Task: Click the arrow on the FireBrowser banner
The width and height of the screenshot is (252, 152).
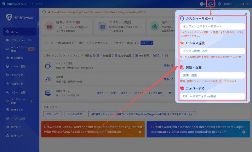Action: pyautogui.click(x=243, y=132)
